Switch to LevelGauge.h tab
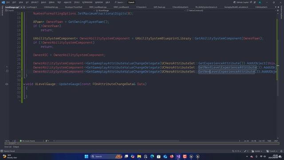Image resolution: width=284 pixels, height=160 pixels. pos(32,7)
